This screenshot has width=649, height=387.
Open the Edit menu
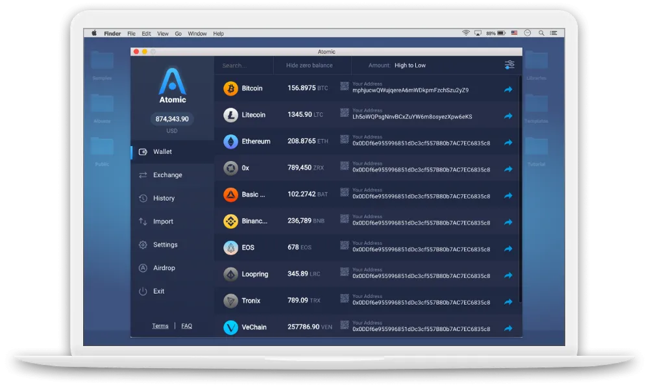click(x=146, y=34)
